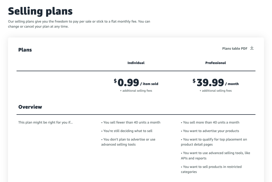Click 'qualify for top placement' bullet
272x182 pixels.
214,142
